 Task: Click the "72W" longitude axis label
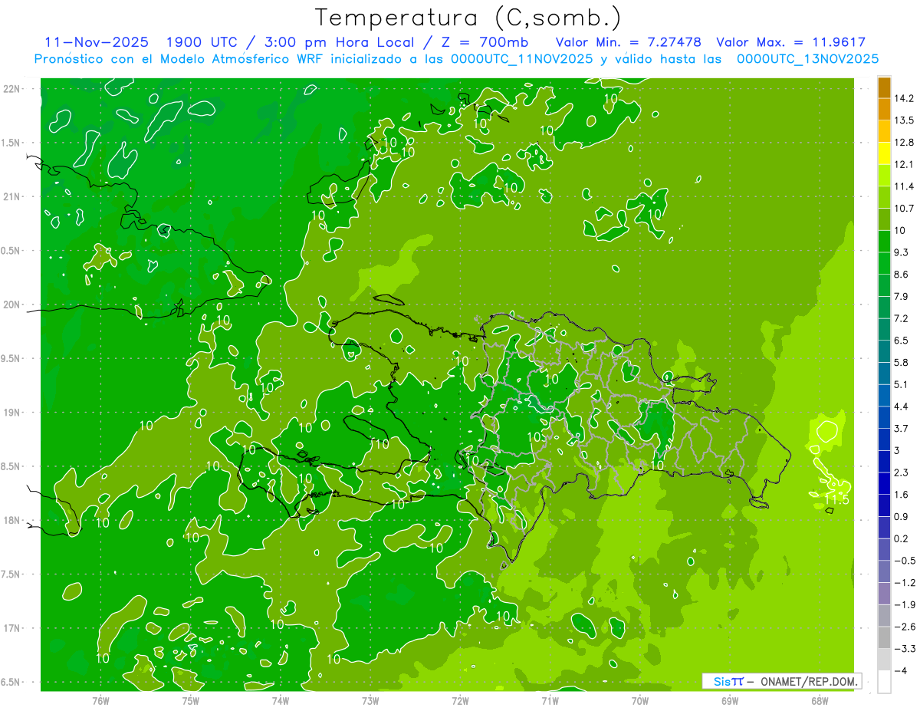(x=460, y=700)
